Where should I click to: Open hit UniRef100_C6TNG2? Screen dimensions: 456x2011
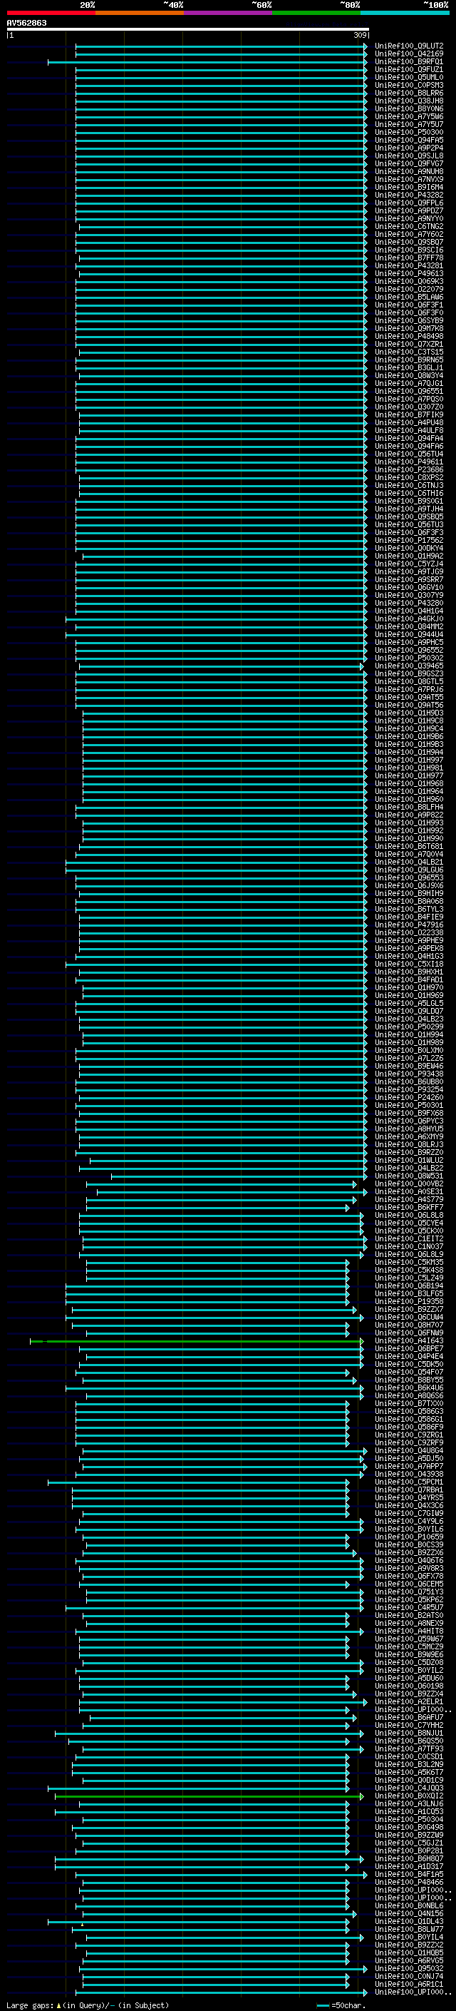(x=408, y=226)
